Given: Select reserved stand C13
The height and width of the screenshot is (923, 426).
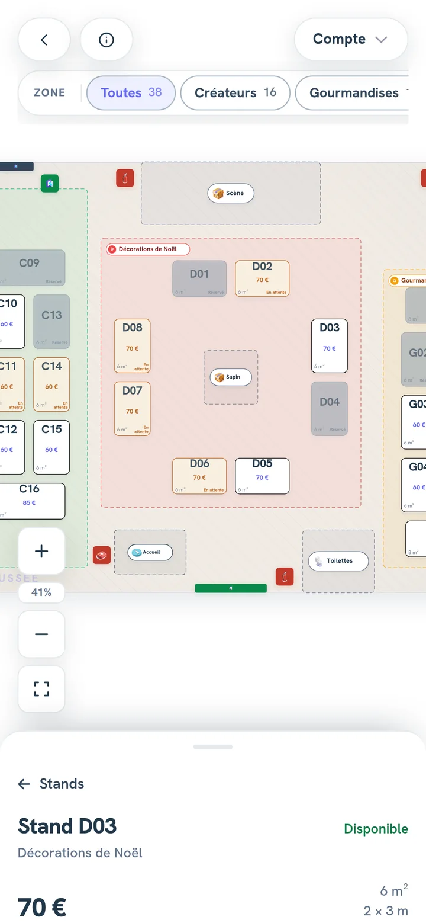Looking at the screenshot, I should pos(51,322).
